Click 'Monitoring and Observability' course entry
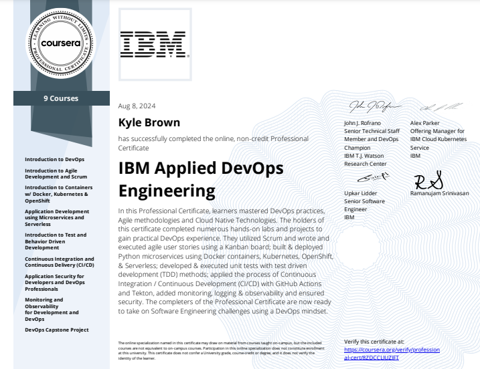The height and width of the screenshot is (369, 480). (x=52, y=309)
